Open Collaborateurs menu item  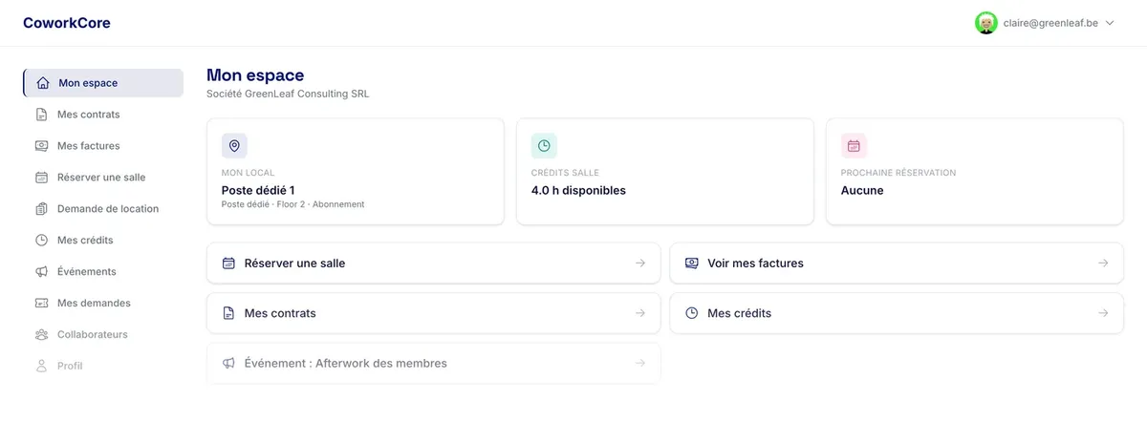(x=103, y=335)
